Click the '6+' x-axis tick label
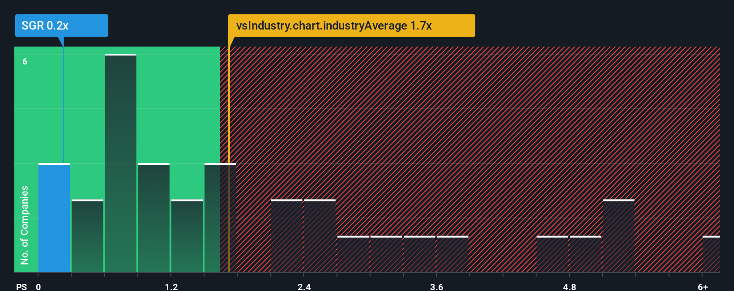Image resolution: width=734 pixels, height=291 pixels. pos(703,287)
